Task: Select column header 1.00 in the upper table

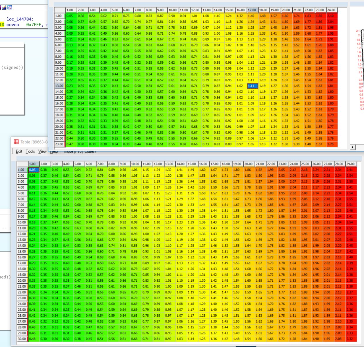Action: click(71, 10)
